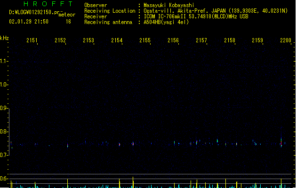This screenshot has width=296, height=188.
Task: Click the 'Receiving Location' field label
Action: click(x=110, y=11)
